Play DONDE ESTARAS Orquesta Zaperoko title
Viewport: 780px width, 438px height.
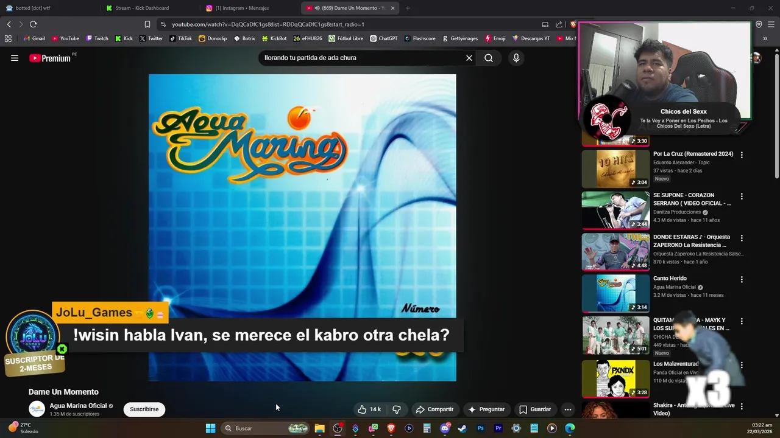pyautogui.click(x=691, y=241)
